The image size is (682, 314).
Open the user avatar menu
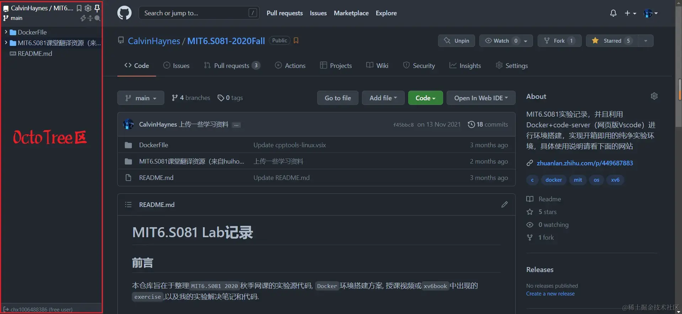pyautogui.click(x=651, y=13)
